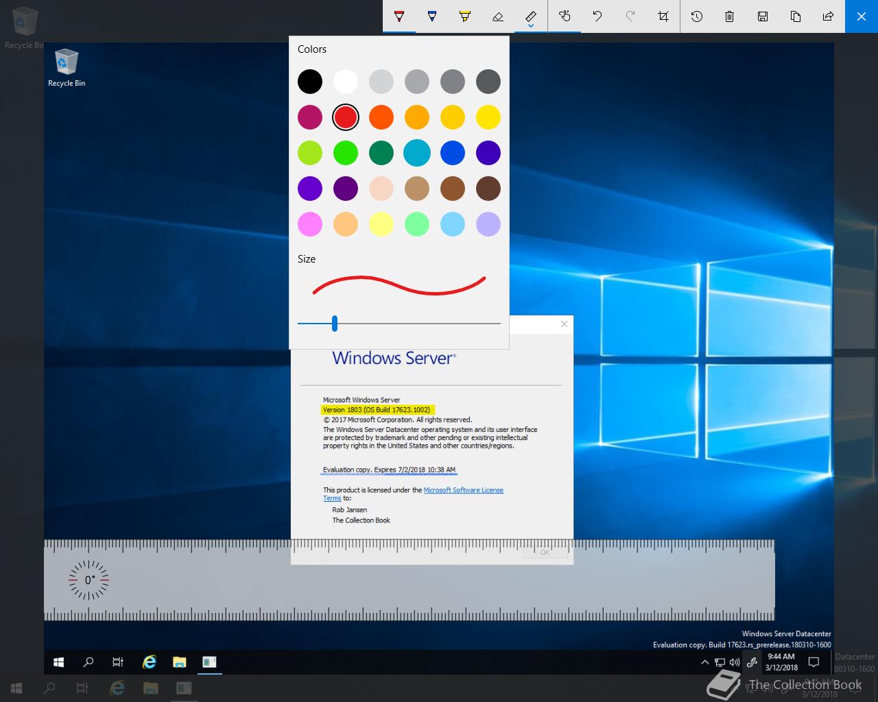Pick the white color swatch
The height and width of the screenshot is (702, 878).
point(346,82)
